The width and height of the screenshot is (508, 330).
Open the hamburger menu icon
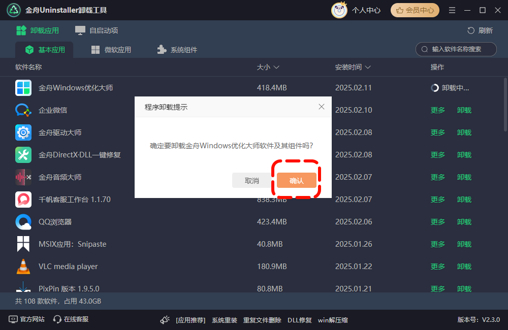[x=452, y=10]
